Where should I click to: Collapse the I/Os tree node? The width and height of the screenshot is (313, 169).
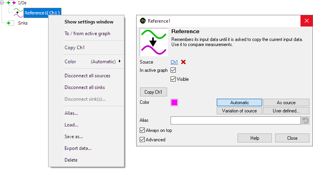2,3
